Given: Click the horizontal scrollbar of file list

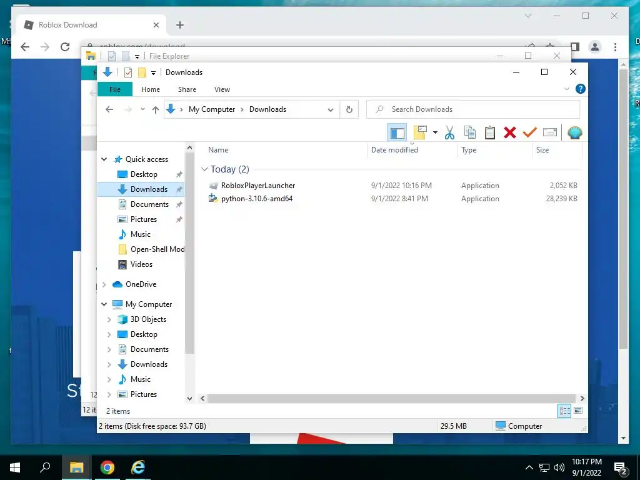Looking at the screenshot, I should tap(392, 398).
